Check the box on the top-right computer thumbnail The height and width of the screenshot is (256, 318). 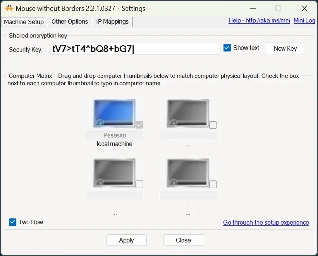213,124
